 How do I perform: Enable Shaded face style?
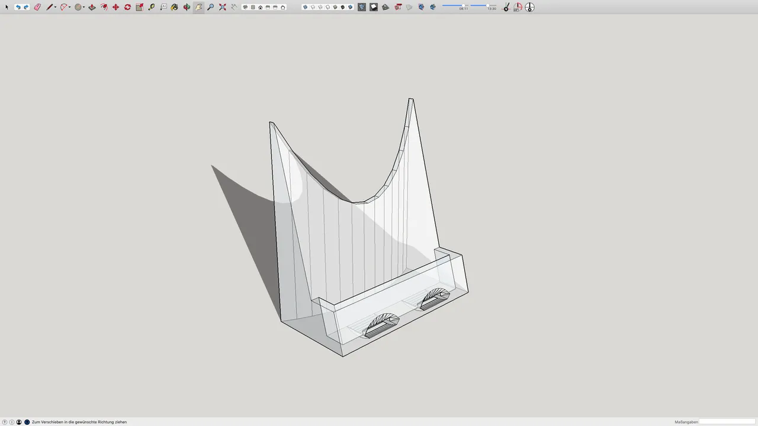[335, 7]
